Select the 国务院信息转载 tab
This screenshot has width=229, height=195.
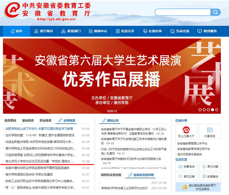[111, 175]
